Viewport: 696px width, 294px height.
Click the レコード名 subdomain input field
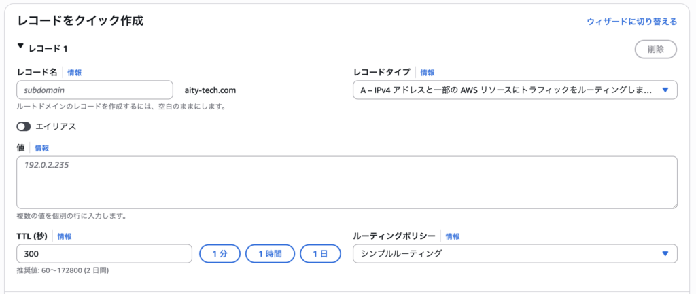[x=94, y=90]
